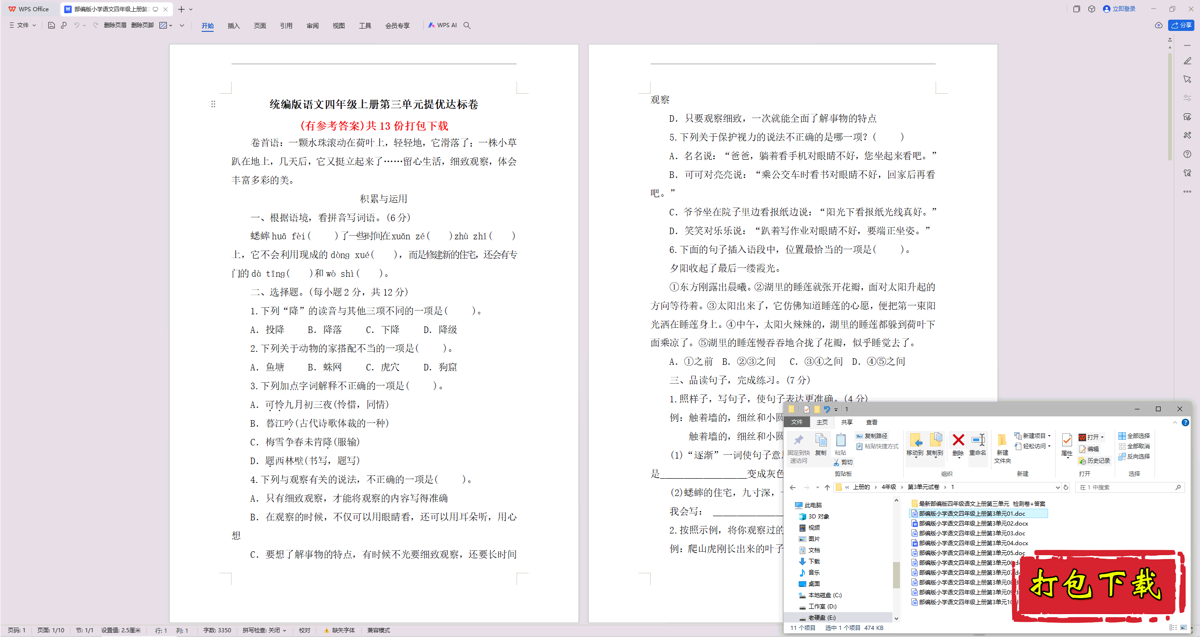The width and height of the screenshot is (1200, 637).
Task: Click the print preview icon in WPS toolbar
Action: pos(64,25)
